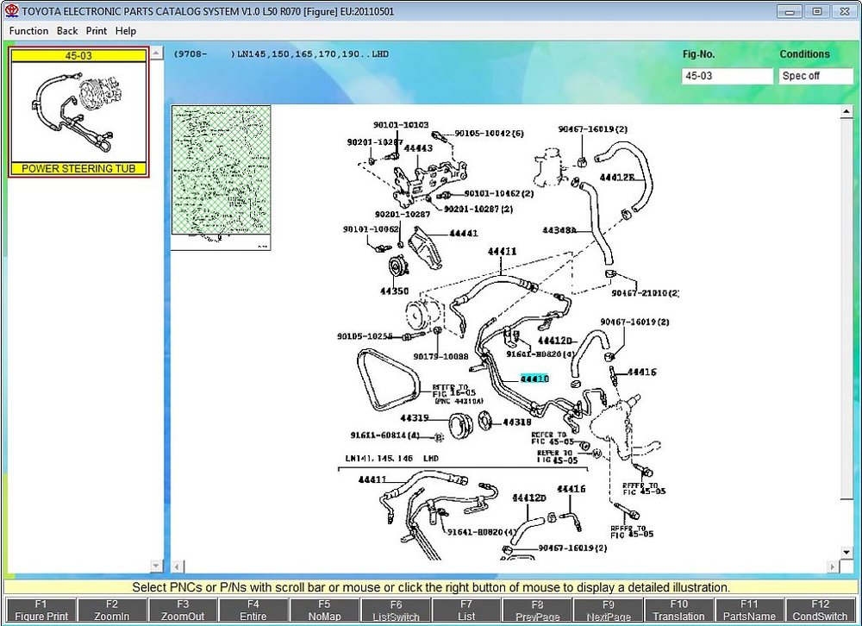Click the diagram's vertical scrollbar down arrow
This screenshot has height=626, width=862.
click(846, 552)
